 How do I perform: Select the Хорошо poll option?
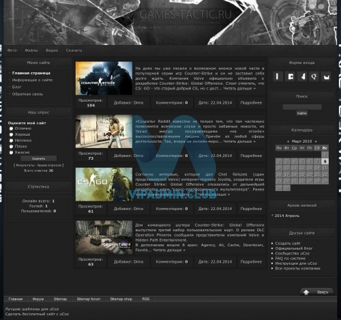[x=11, y=134]
